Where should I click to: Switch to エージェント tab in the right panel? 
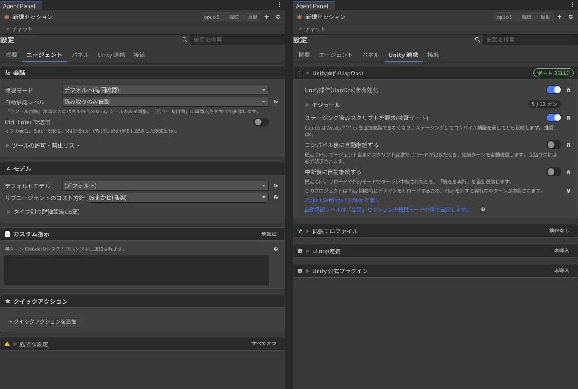coord(336,55)
